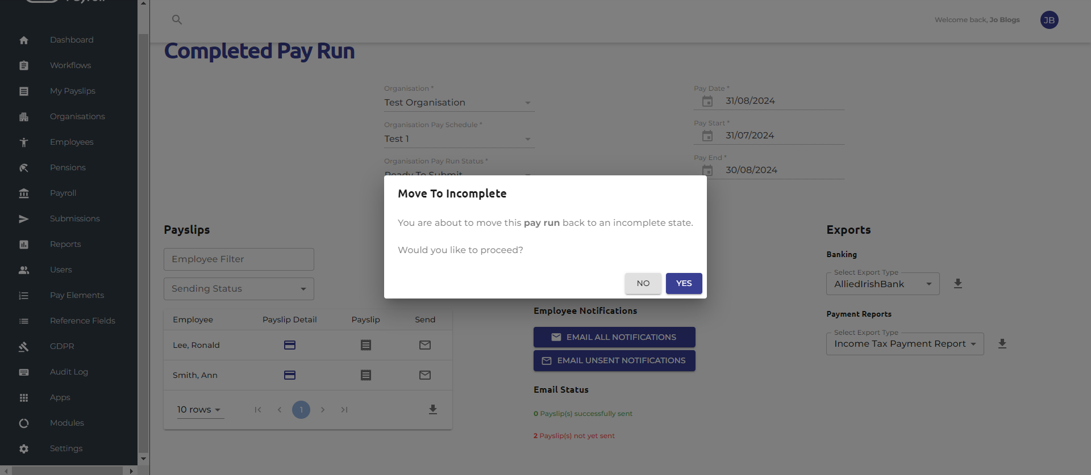1091x475 pixels.
Task: Click the Pensions umbrella icon
Action: [24, 168]
